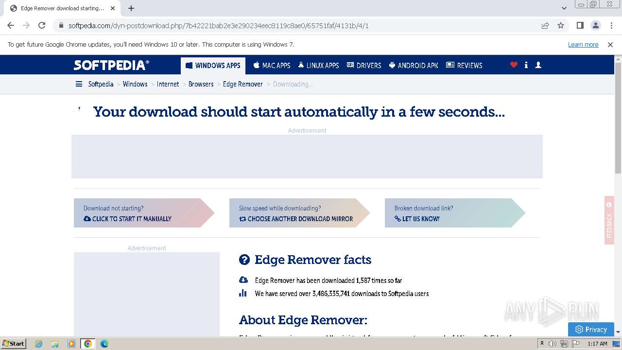Viewport: 622px width, 350px height.
Task: Reload the Softpedia page
Action: [42, 25]
